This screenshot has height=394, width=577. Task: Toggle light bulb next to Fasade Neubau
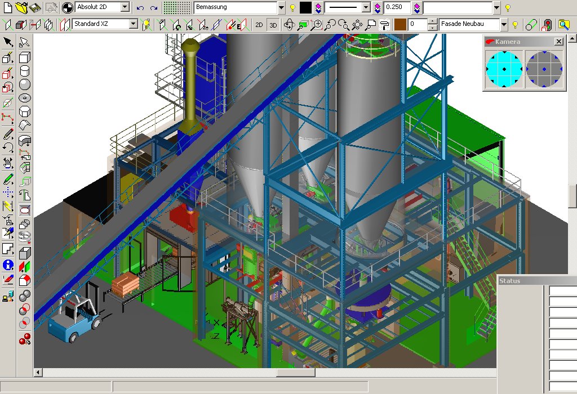(x=514, y=24)
